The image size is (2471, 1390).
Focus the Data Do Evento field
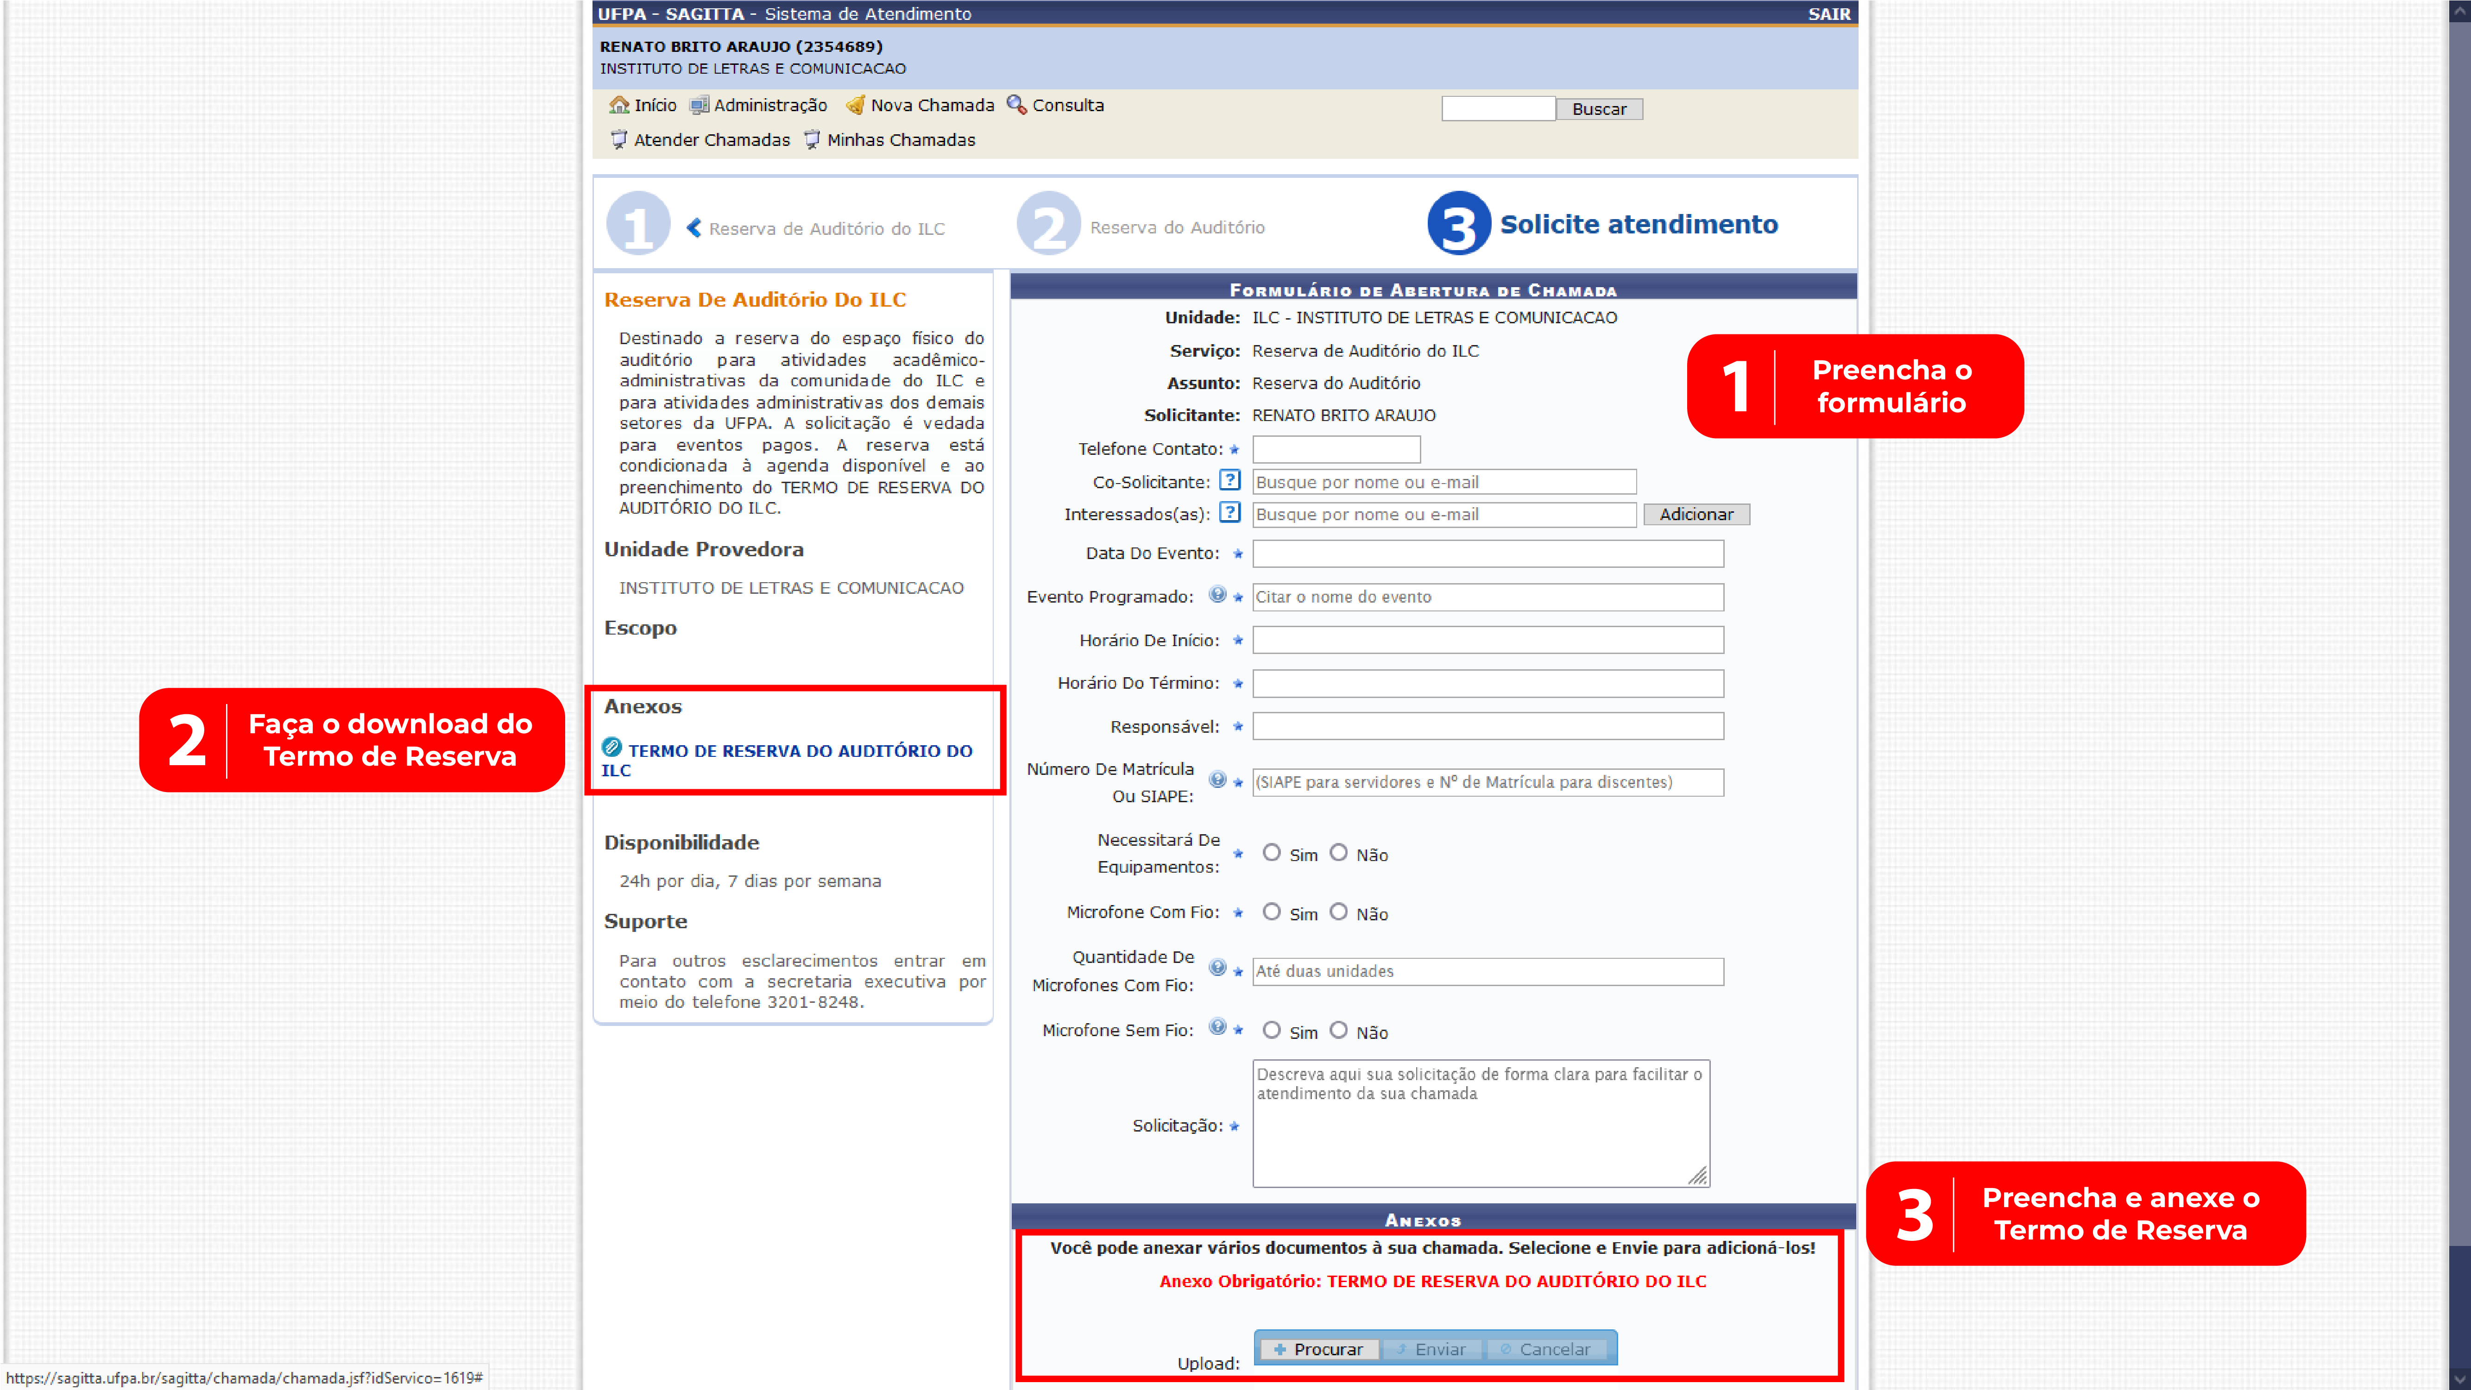pos(1488,553)
